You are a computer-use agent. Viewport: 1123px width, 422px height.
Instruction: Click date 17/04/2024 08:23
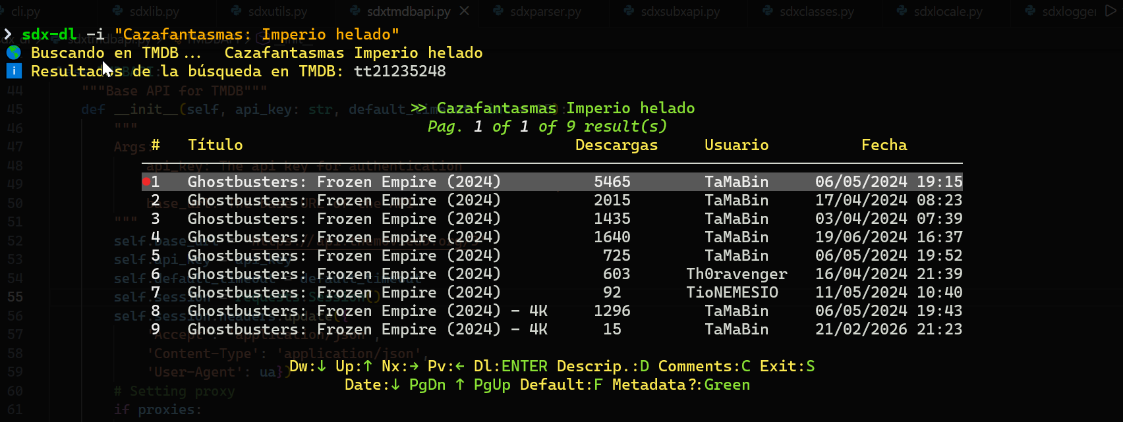tap(888, 200)
